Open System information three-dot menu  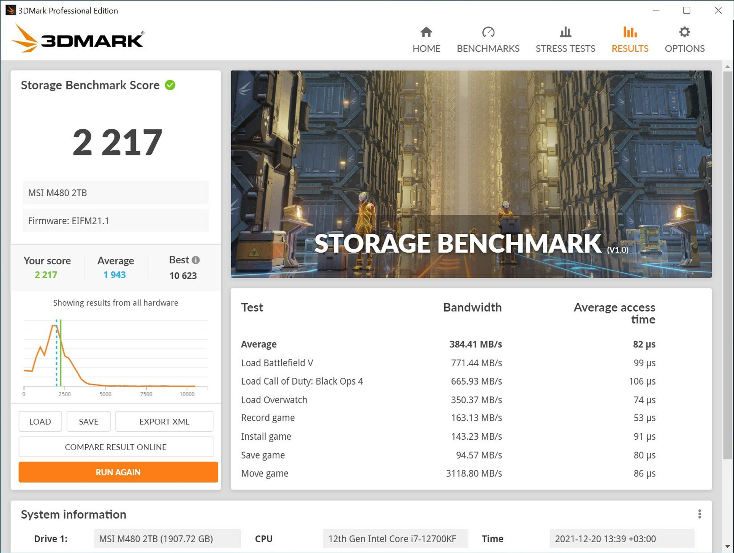699,514
